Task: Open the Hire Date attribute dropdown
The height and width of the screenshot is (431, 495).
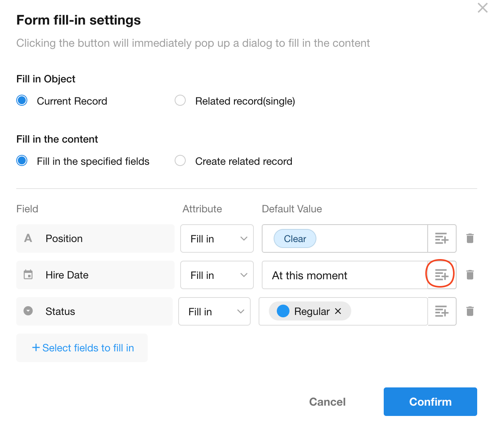Action: [x=217, y=275]
